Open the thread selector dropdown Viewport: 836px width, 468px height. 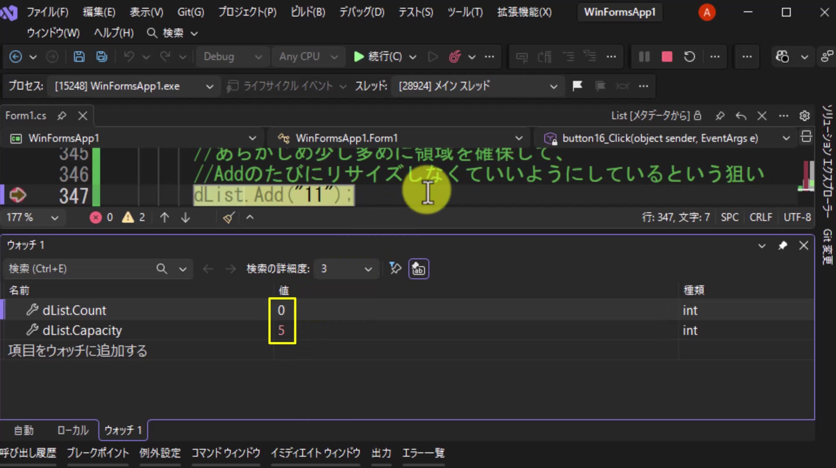pyautogui.click(x=477, y=86)
